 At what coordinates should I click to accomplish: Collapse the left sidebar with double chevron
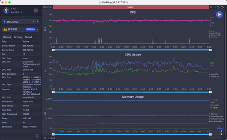pos(37,135)
